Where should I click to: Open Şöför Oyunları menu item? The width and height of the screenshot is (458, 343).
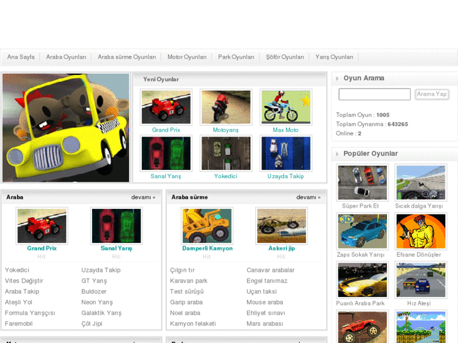click(x=285, y=57)
